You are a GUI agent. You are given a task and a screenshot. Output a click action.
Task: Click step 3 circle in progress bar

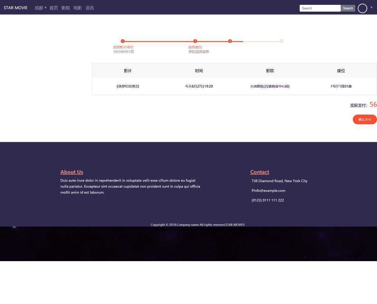[x=230, y=41]
